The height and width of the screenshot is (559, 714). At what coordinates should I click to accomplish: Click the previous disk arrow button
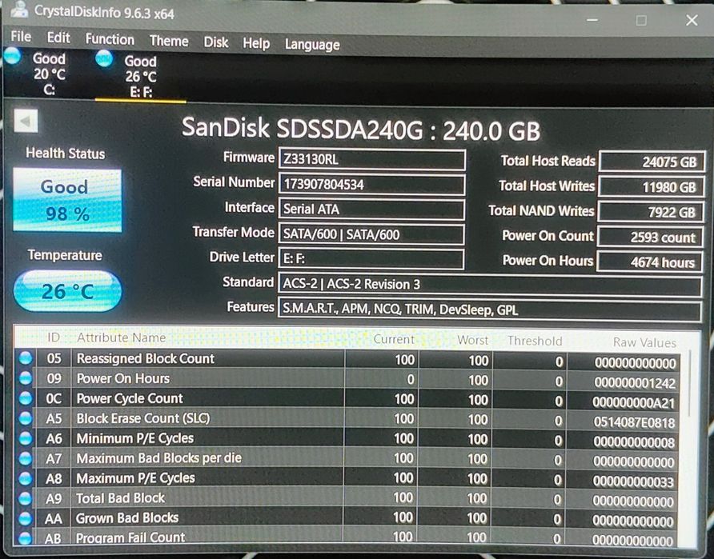pos(26,121)
